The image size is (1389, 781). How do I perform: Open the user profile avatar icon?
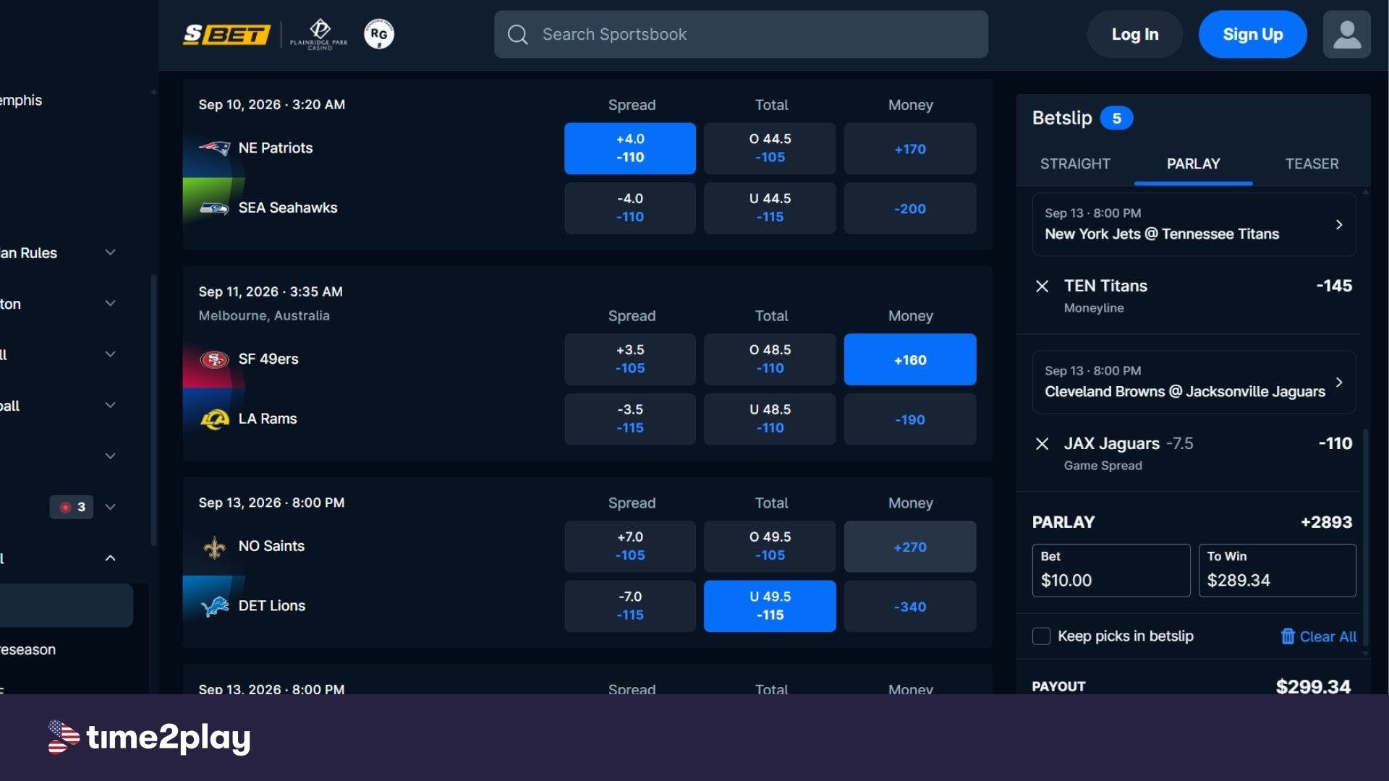1346,34
